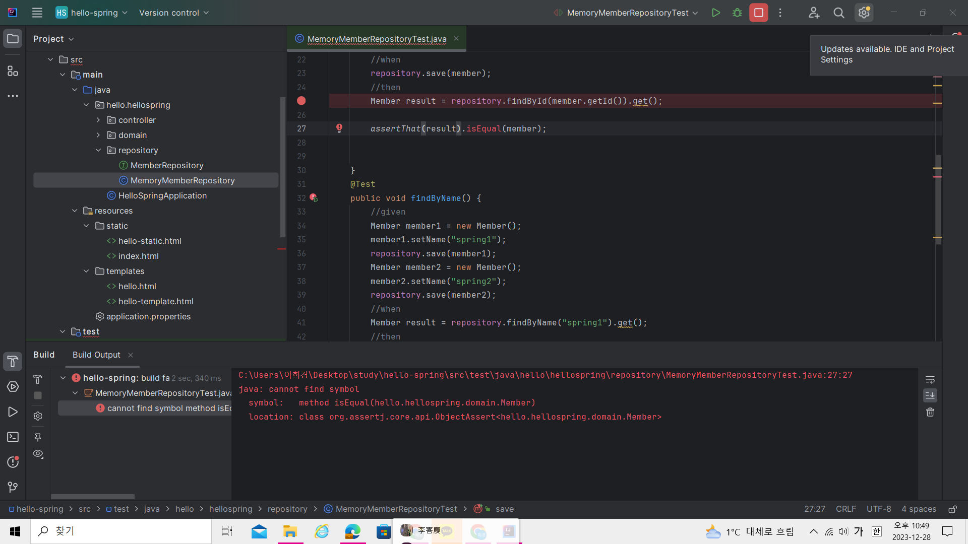The height and width of the screenshot is (544, 968).
Task: Open Code With Me add-user icon
Action: (814, 13)
